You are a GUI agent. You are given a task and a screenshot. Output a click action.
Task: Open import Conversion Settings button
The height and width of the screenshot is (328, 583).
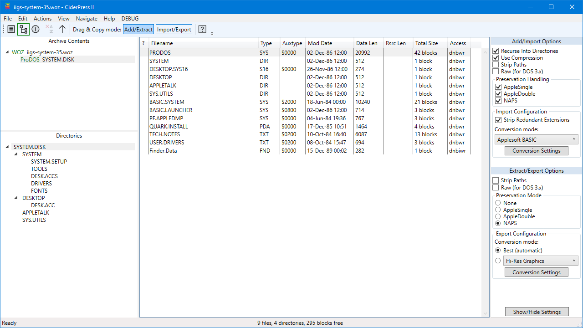(x=537, y=151)
